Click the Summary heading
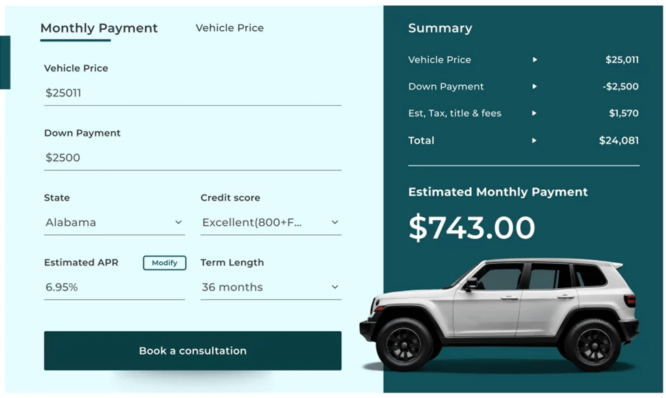This screenshot has height=398, width=666. pos(440,28)
